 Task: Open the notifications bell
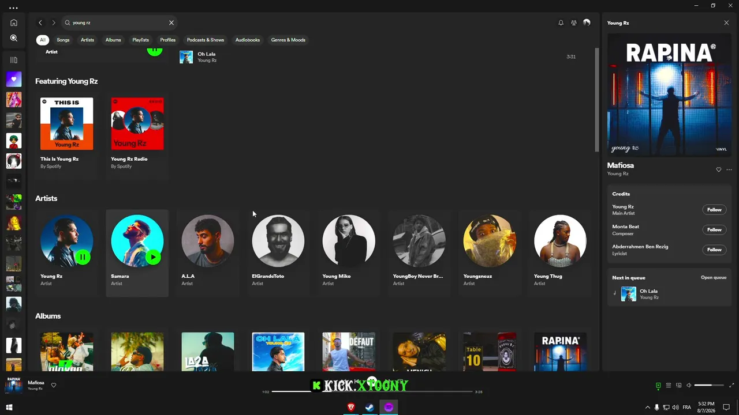point(561,22)
